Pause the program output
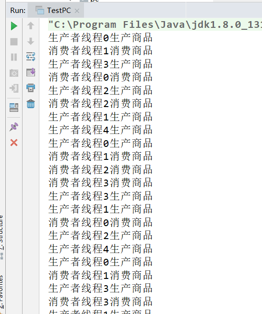This screenshot has width=262, height=314. click(14, 57)
